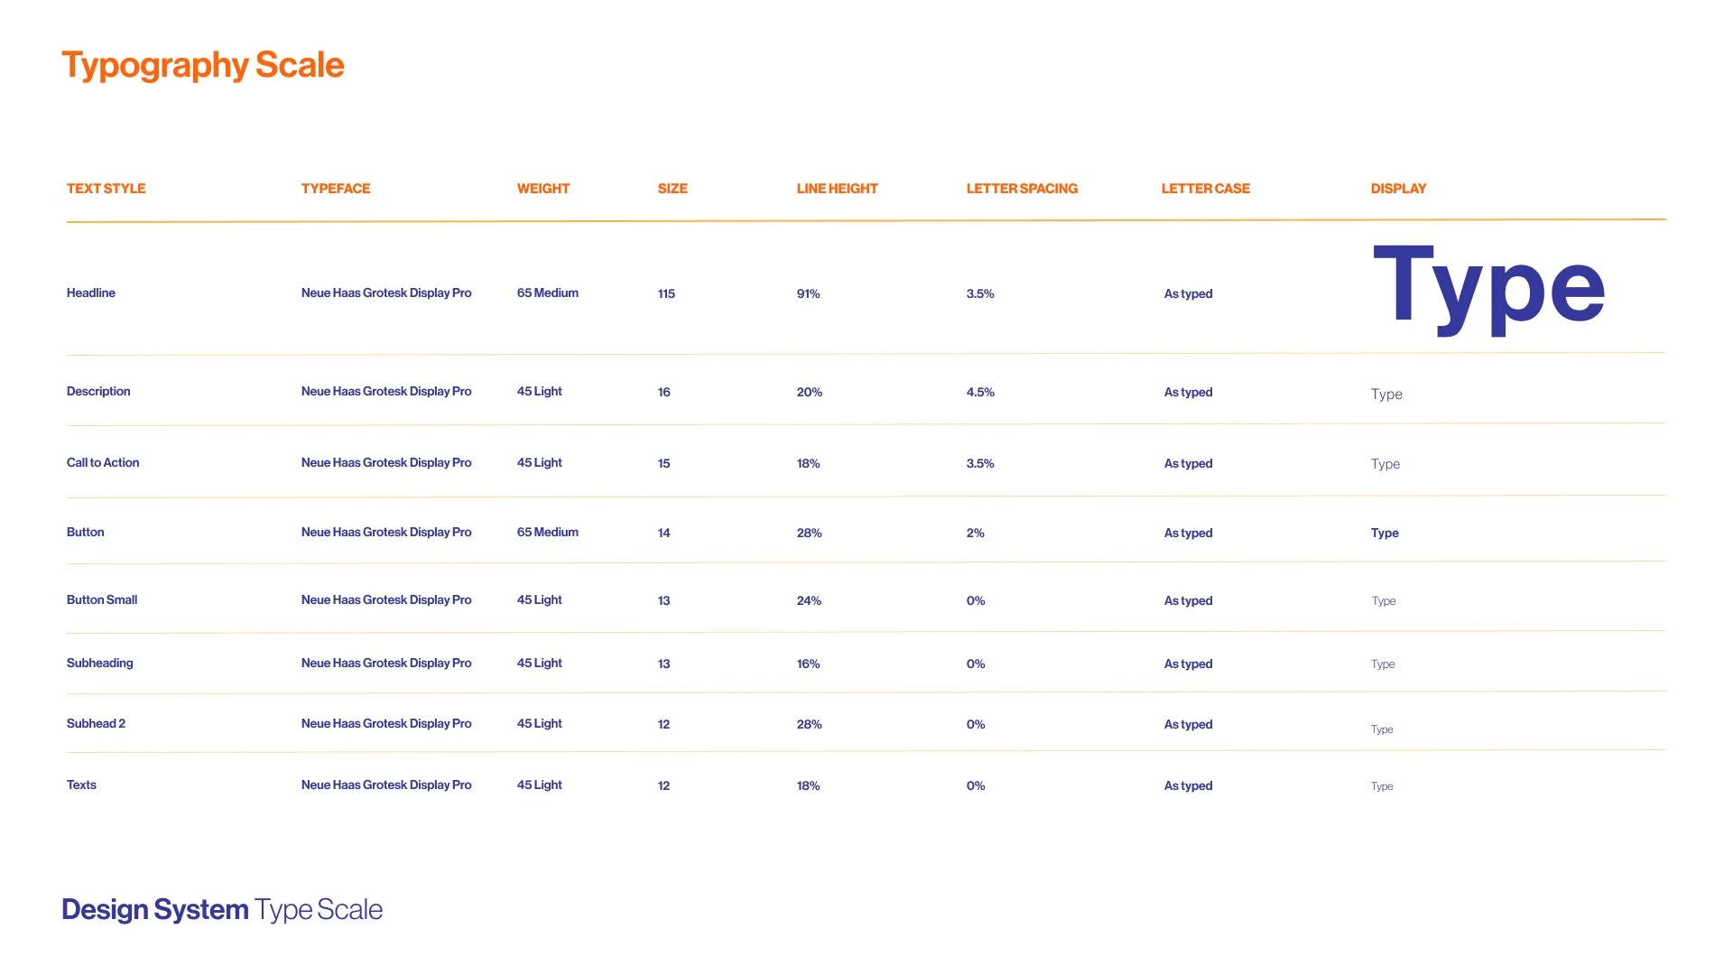1733x975 pixels.
Task: Select the Subhead 2 row label
Action: pos(96,724)
